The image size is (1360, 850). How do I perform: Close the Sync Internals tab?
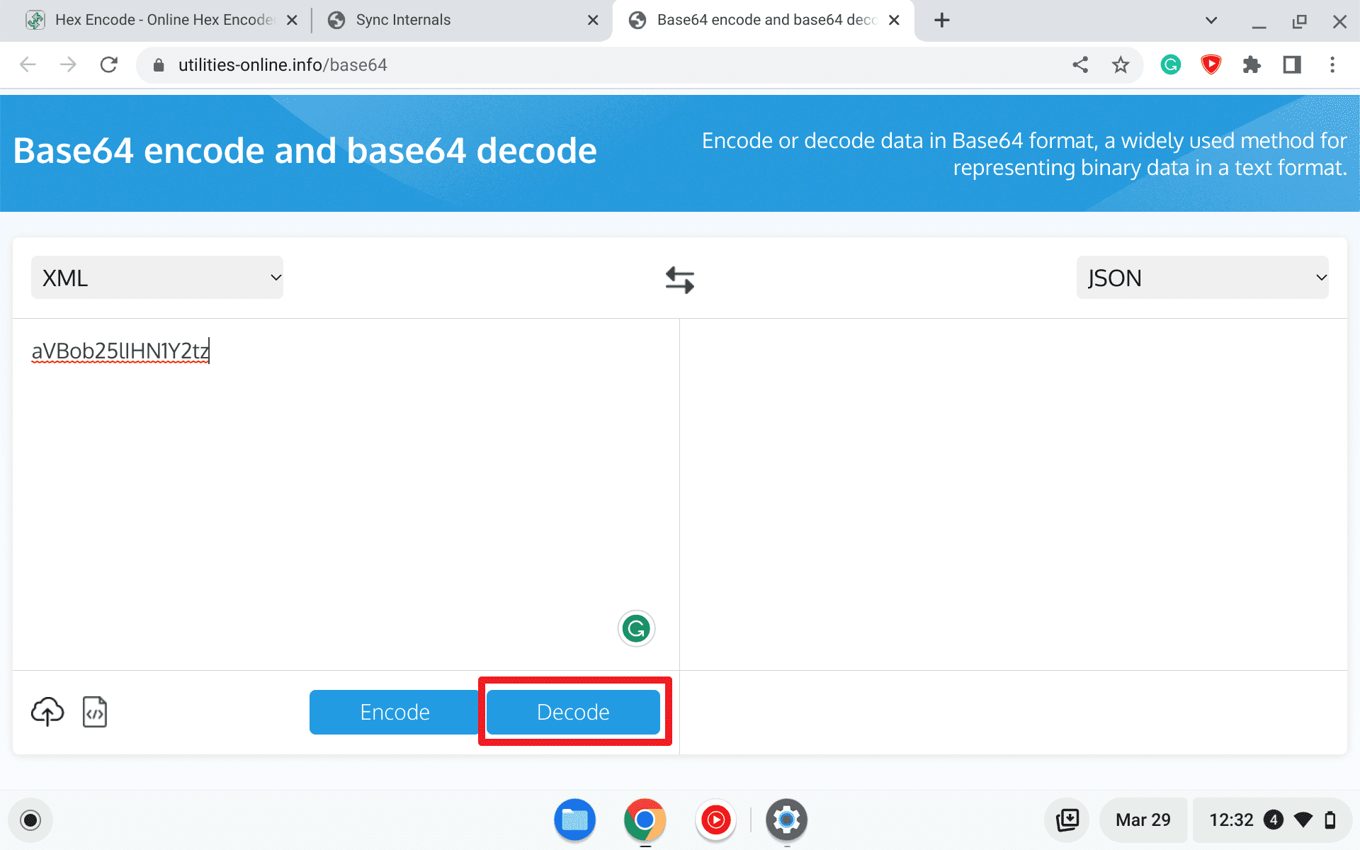[593, 21]
